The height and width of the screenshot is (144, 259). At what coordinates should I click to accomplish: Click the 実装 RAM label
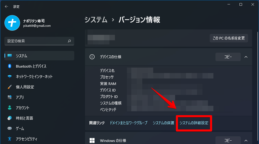coord(108,84)
